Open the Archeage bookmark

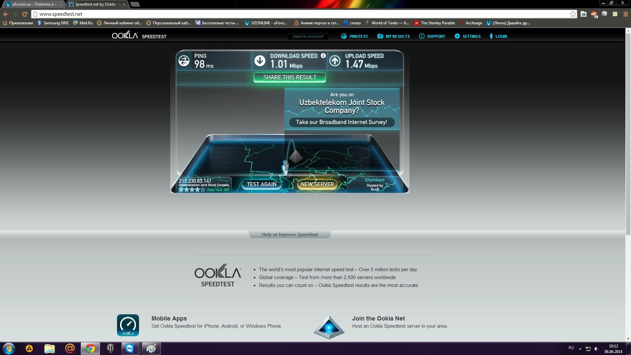(x=471, y=23)
